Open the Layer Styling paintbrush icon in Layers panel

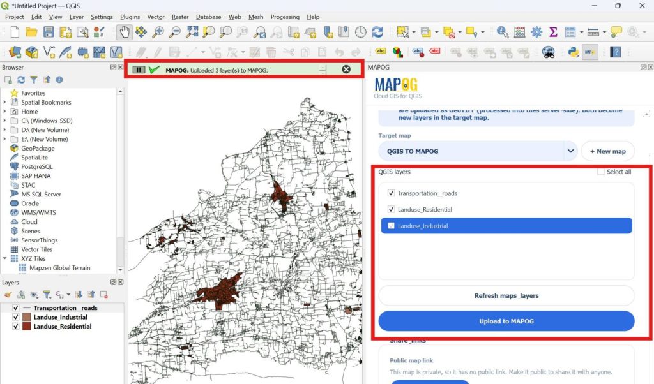click(x=8, y=295)
